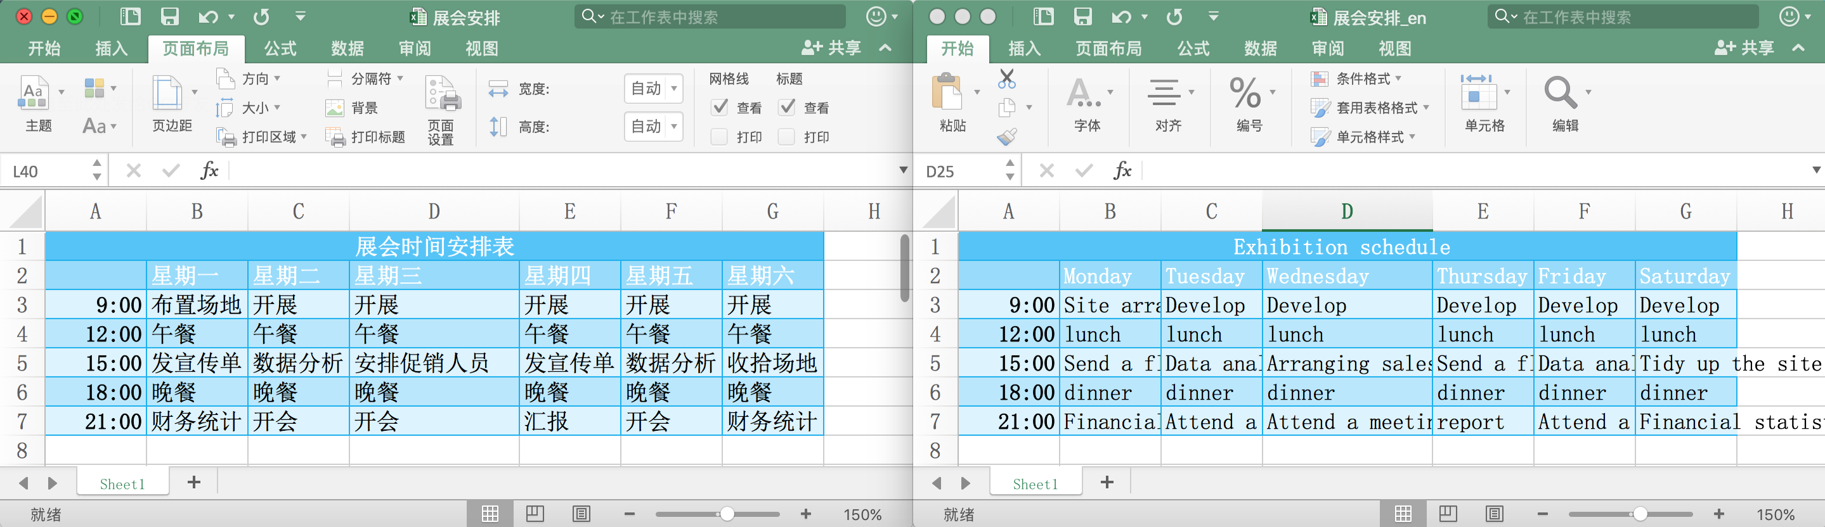Click Save icon in right window toolbar

[1082, 16]
